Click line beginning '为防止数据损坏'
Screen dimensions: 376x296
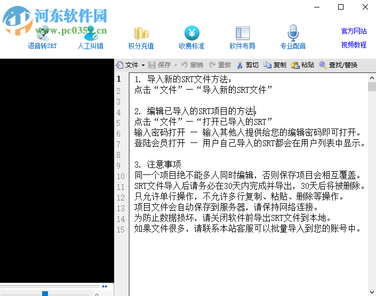[x=233, y=218]
